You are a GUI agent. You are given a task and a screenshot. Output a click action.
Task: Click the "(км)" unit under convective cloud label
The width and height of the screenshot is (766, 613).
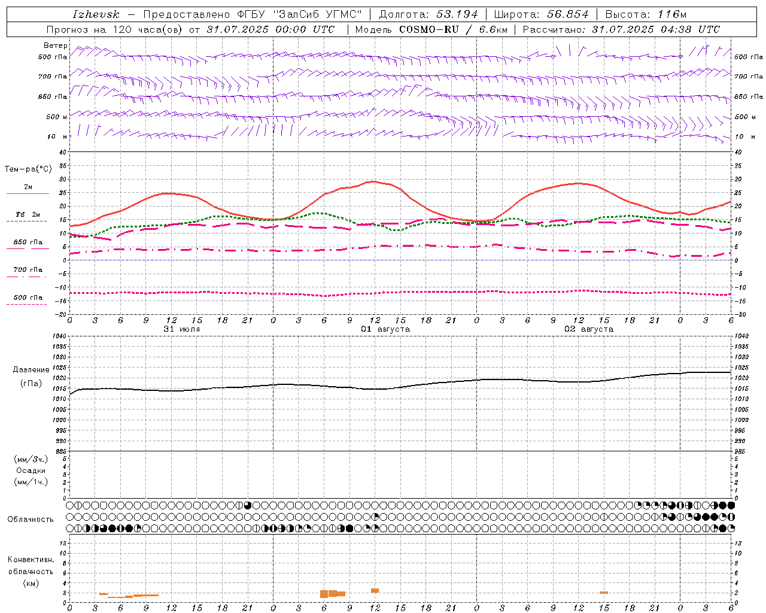pyautogui.click(x=31, y=583)
